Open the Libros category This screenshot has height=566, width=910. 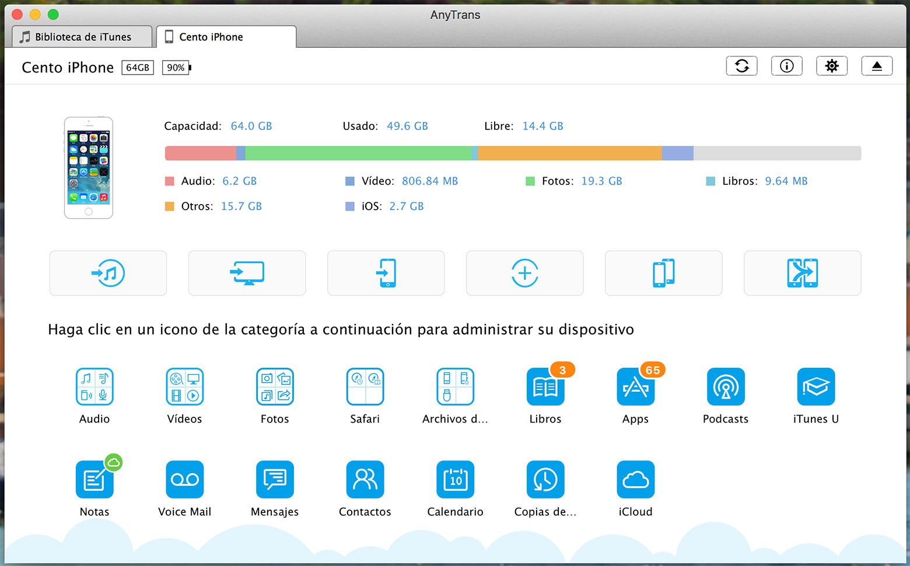[x=545, y=386]
